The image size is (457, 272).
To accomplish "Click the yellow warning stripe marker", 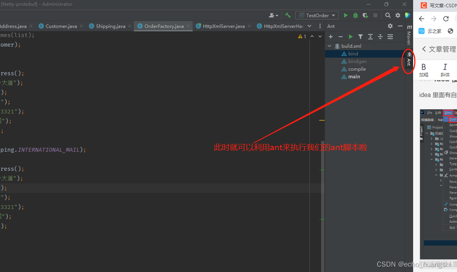I will tap(322, 120).
